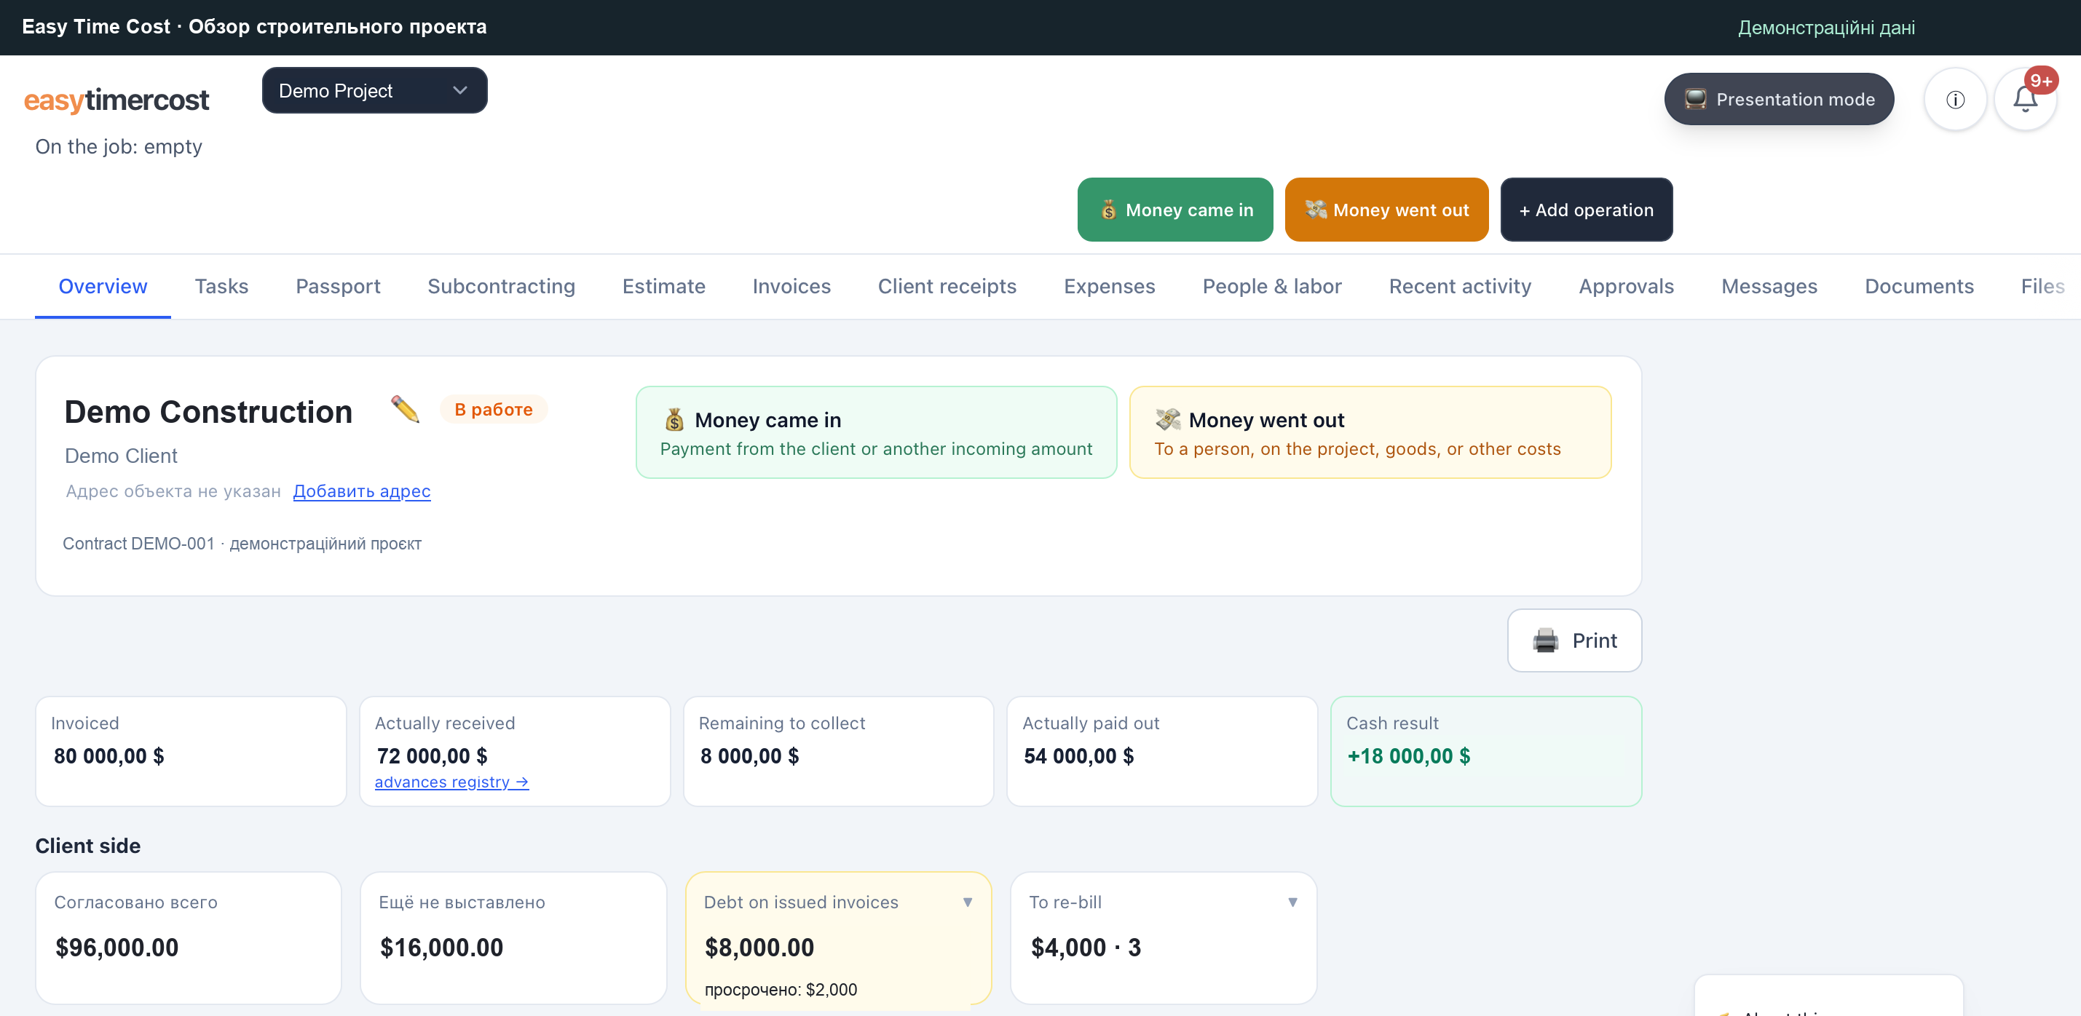Click the money bag icon in the Money came in card

click(x=674, y=420)
